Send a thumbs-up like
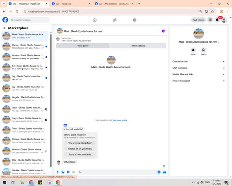Image resolution: width=232 pixels, height=186 pixels. (x=165, y=172)
